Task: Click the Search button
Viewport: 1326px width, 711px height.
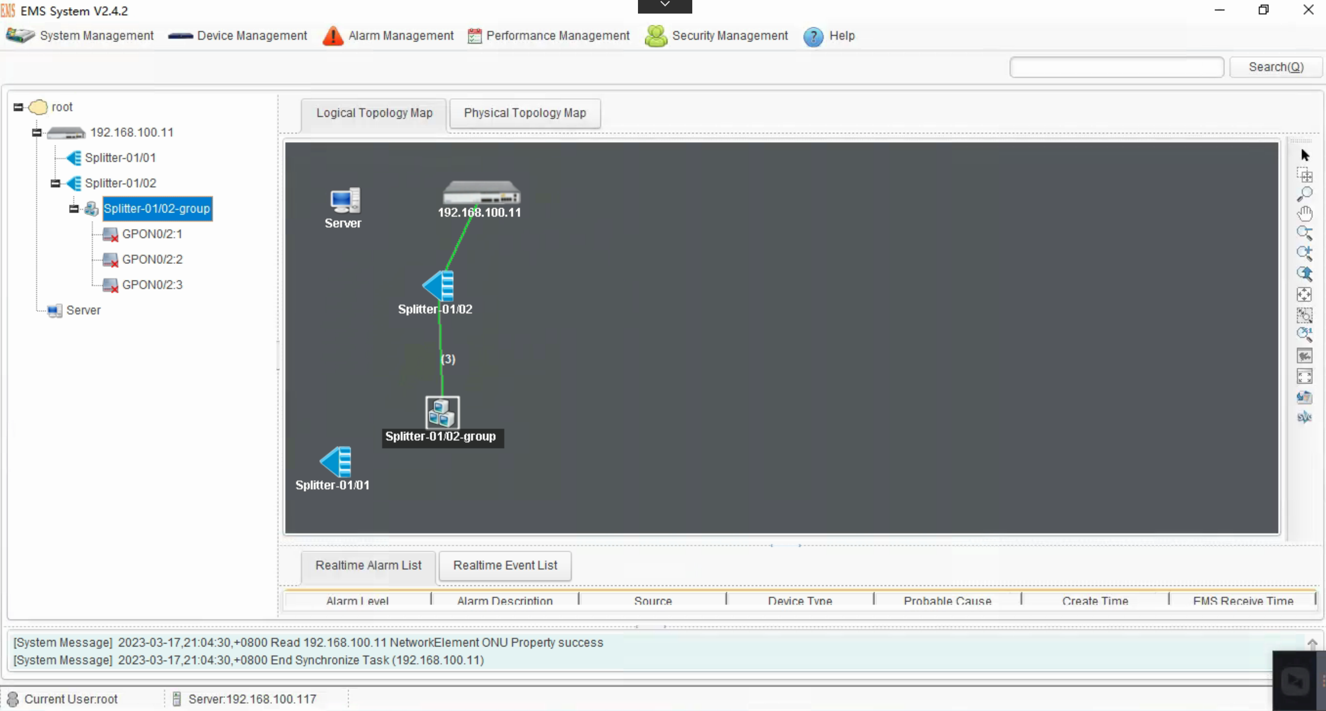Action: click(1274, 67)
